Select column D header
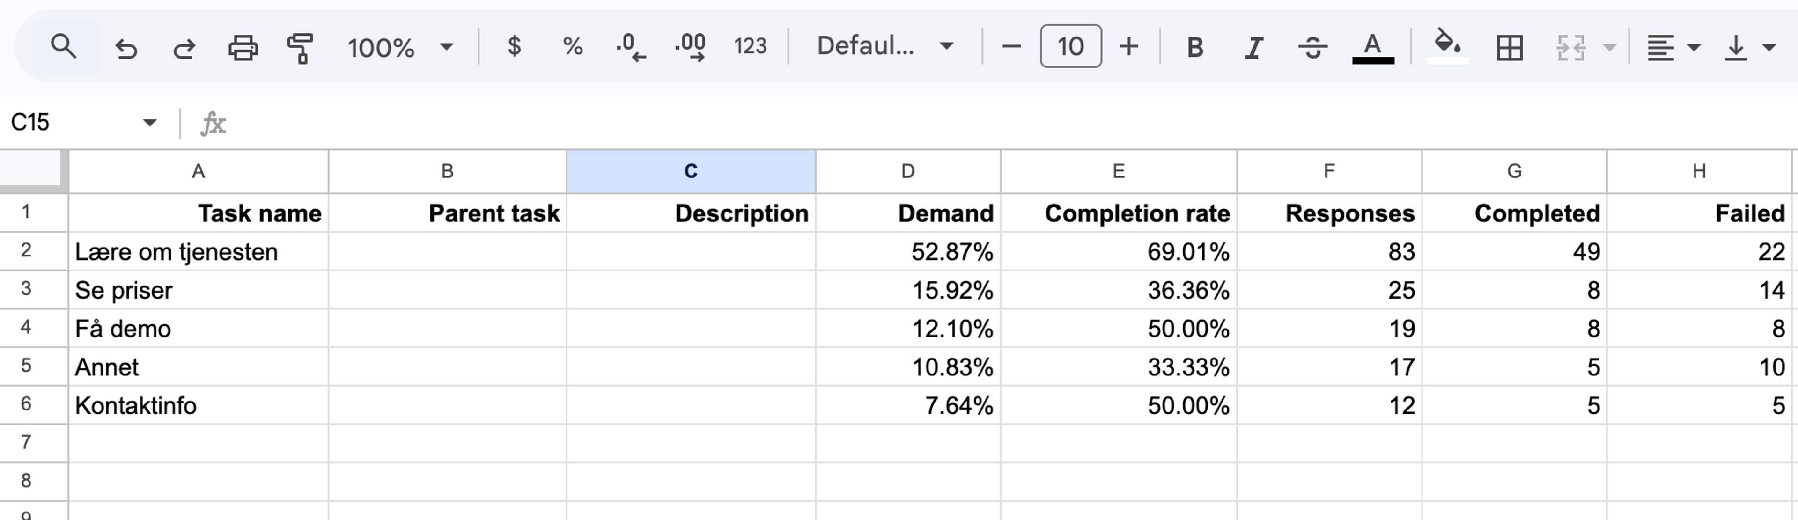This screenshot has height=520, width=1798. [907, 171]
